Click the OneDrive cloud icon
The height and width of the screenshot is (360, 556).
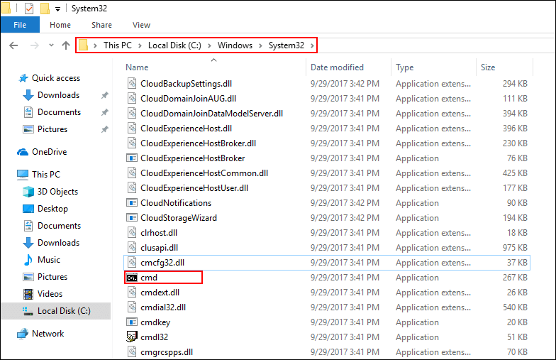pos(23,152)
